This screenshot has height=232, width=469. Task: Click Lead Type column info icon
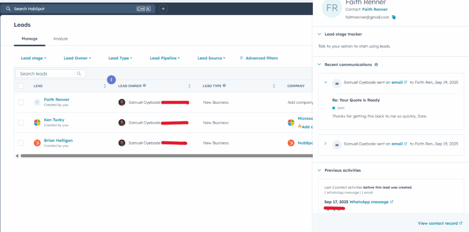point(224,86)
